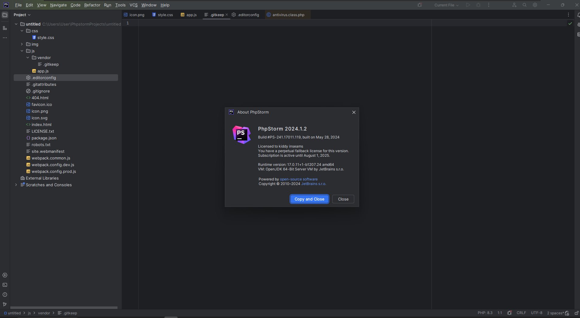Open the Structure tool window icon
This screenshot has width=580, height=318.
click(5, 28)
